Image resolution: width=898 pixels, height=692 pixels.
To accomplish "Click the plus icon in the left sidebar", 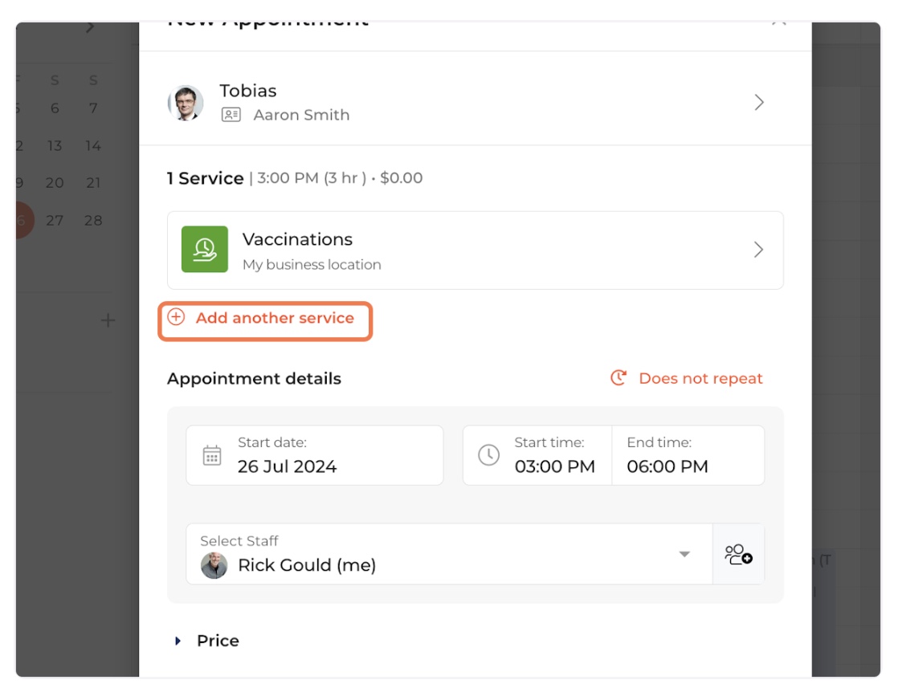I will (108, 320).
